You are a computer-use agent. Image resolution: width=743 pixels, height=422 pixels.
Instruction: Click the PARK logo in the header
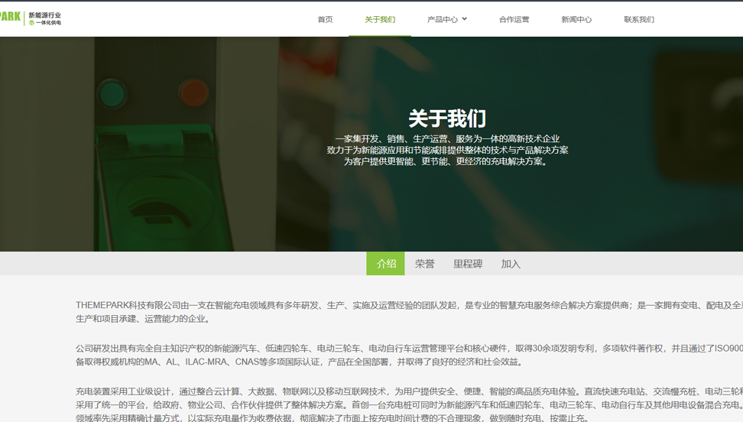pos(10,17)
